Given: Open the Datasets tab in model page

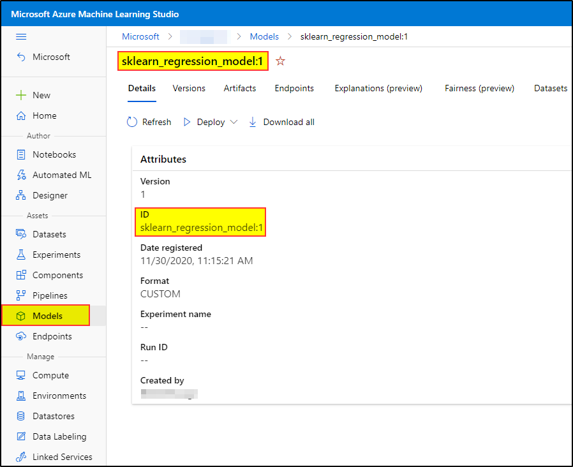Looking at the screenshot, I should point(551,89).
